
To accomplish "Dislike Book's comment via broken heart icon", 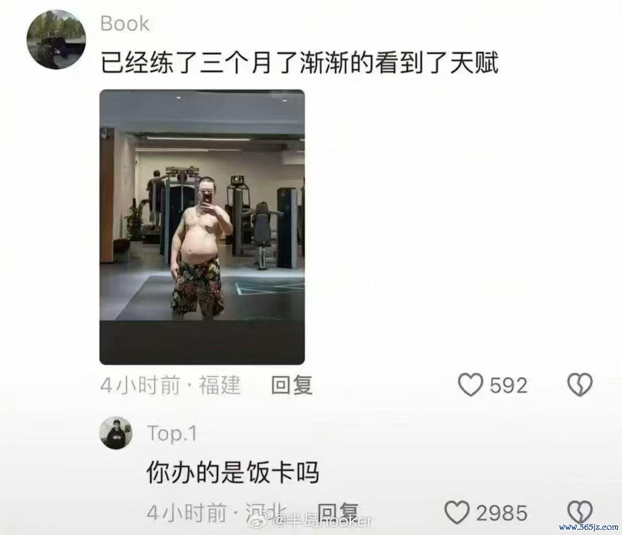I will (580, 385).
